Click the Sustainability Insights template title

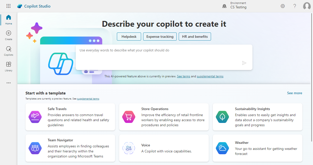(x=252, y=109)
